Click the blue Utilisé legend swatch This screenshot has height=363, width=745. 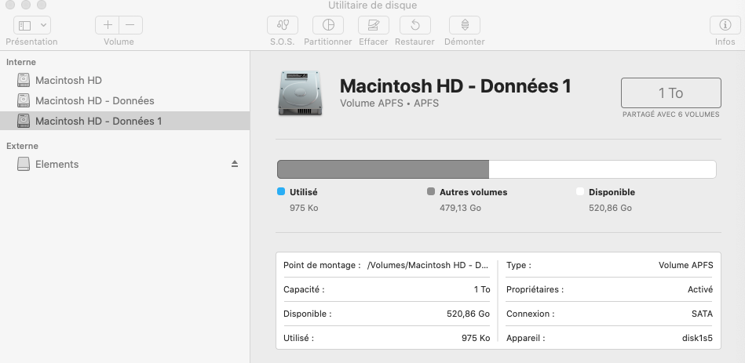pyautogui.click(x=281, y=191)
